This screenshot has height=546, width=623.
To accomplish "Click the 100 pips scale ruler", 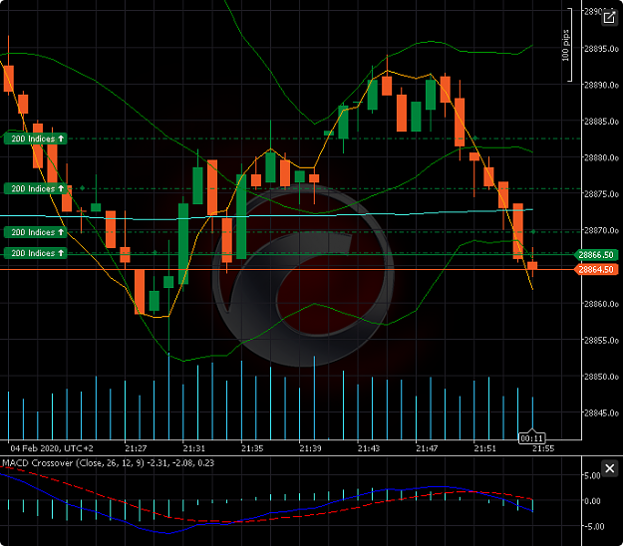I will [567, 45].
